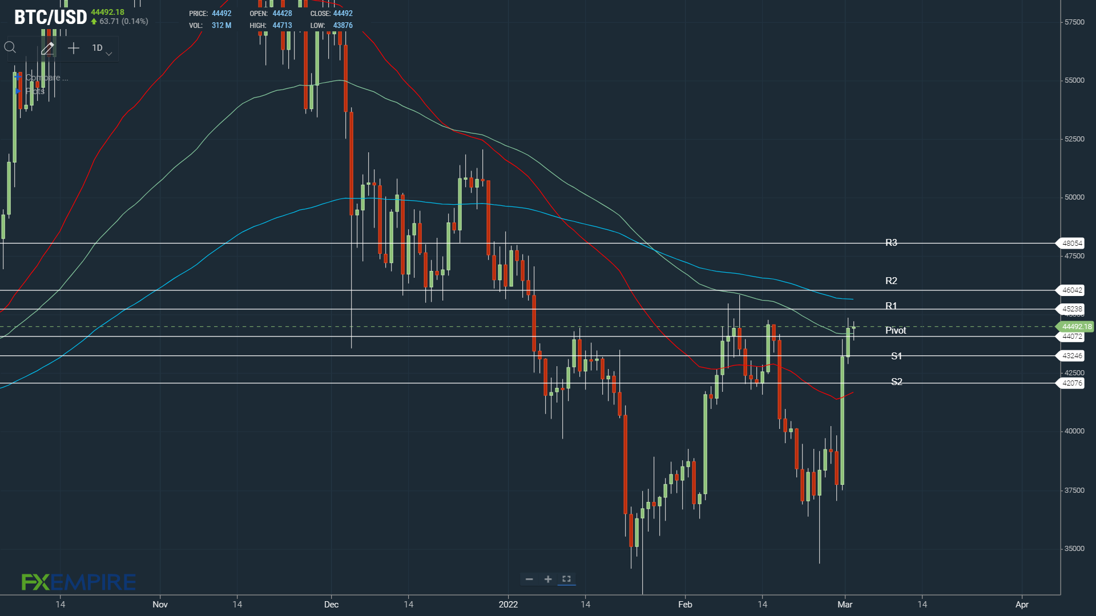Click the plus add-indicator icon
Viewport: 1096px width, 616px height.
[74, 48]
